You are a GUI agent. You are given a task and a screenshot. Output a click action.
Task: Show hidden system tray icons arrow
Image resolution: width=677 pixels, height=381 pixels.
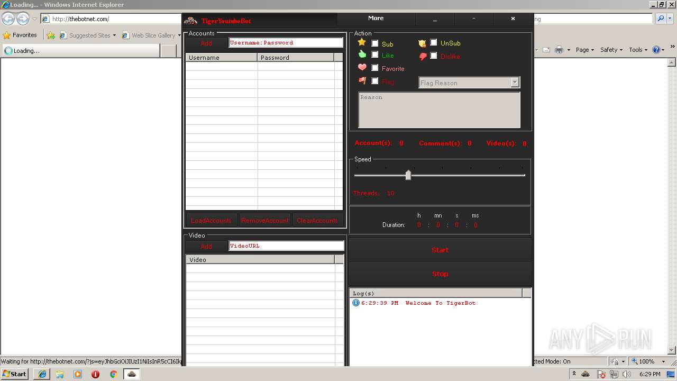tap(574, 374)
